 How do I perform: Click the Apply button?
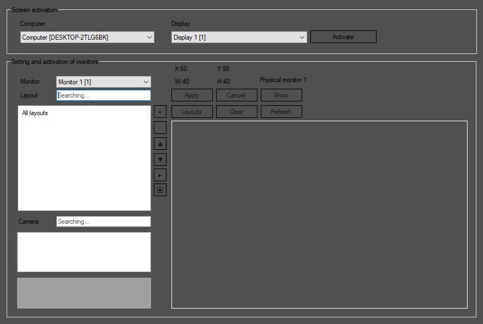[x=192, y=95]
